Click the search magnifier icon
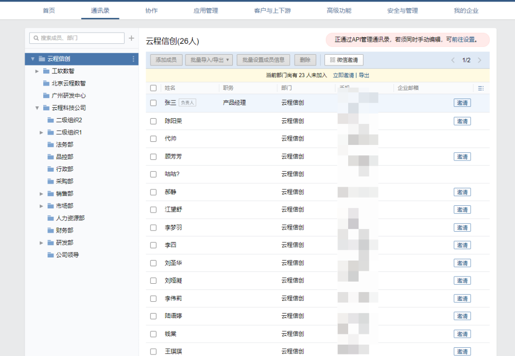This screenshot has height=356, width=515. pos(36,38)
